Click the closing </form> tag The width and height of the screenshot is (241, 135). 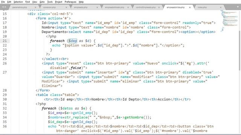click(43, 90)
